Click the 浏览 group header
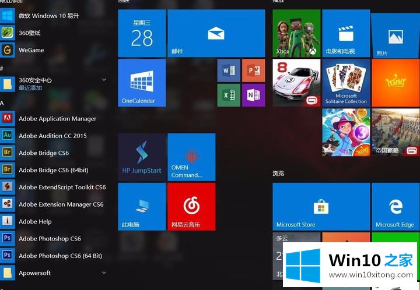Image resolution: width=420 pixels, height=290 pixels. [x=278, y=173]
